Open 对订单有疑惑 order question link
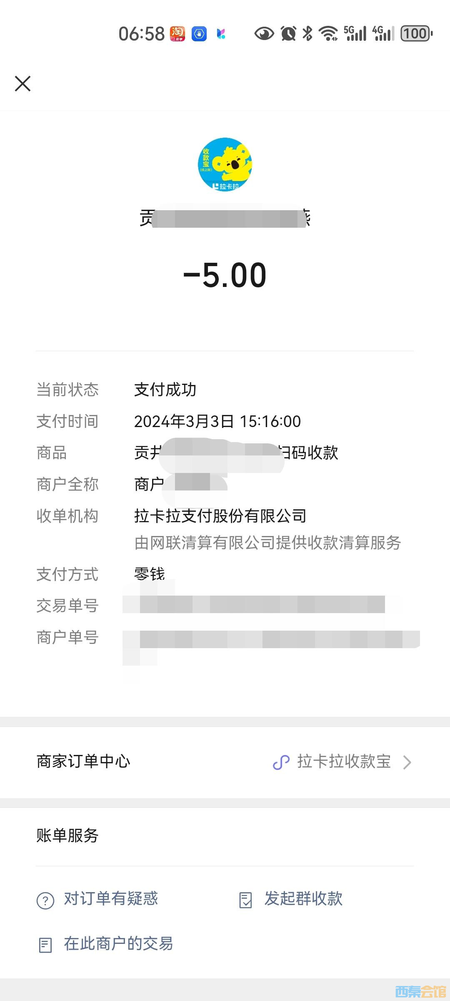 click(111, 899)
